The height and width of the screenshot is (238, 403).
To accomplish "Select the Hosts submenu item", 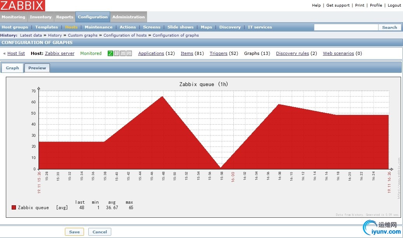I will 71,27.
